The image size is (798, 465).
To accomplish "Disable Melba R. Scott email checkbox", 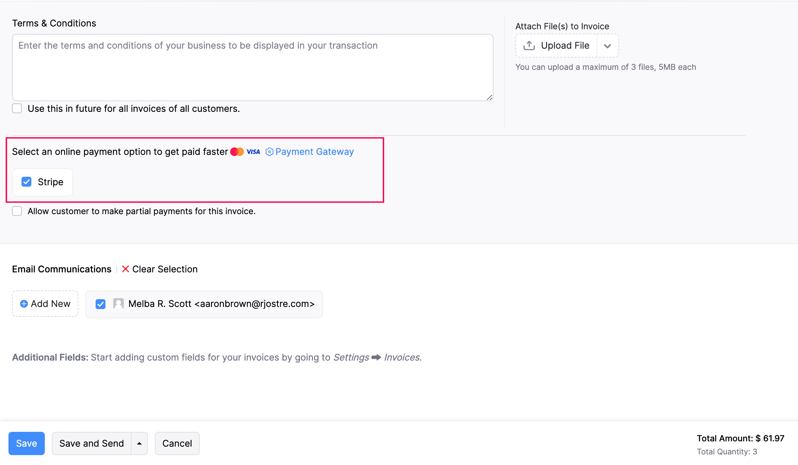I will 101,303.
